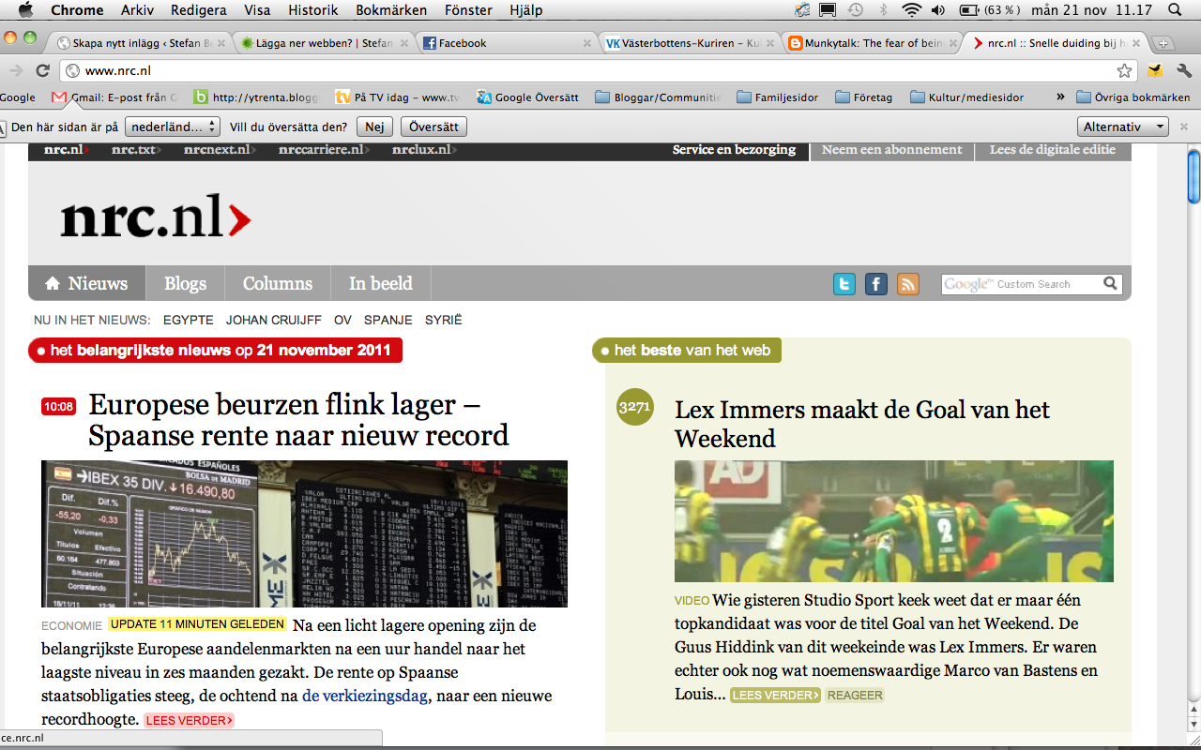Open the Företag bookmark folder
This screenshot has width=1201, height=750.
pos(864,97)
